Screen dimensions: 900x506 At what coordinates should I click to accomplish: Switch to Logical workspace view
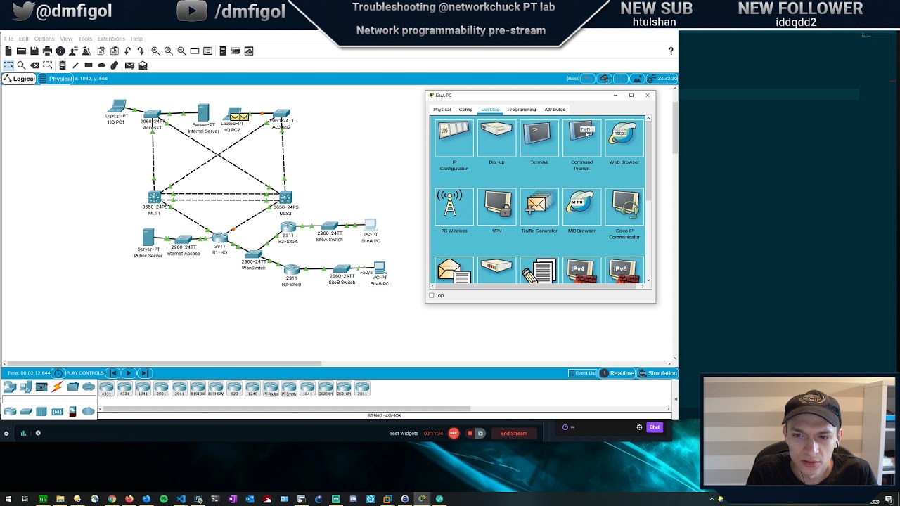point(19,79)
